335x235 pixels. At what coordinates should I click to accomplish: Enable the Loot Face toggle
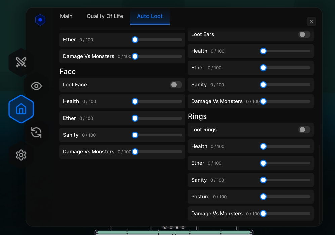(176, 85)
